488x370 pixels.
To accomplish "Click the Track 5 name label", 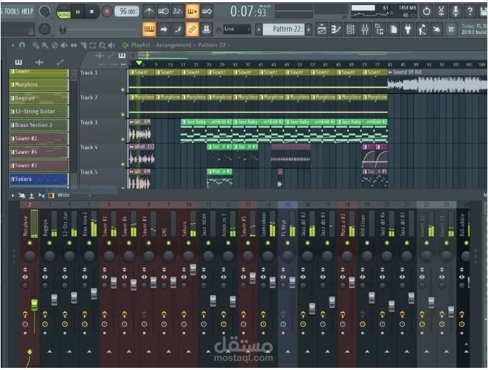I will coord(89,172).
